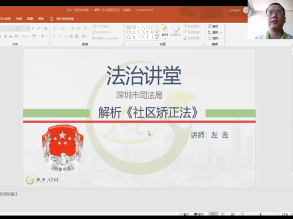Open the 帮助 Help tab
This screenshot has height=219, width=293.
41,19
